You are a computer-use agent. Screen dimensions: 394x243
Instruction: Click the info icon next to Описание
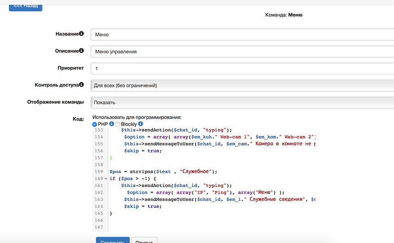point(82,51)
